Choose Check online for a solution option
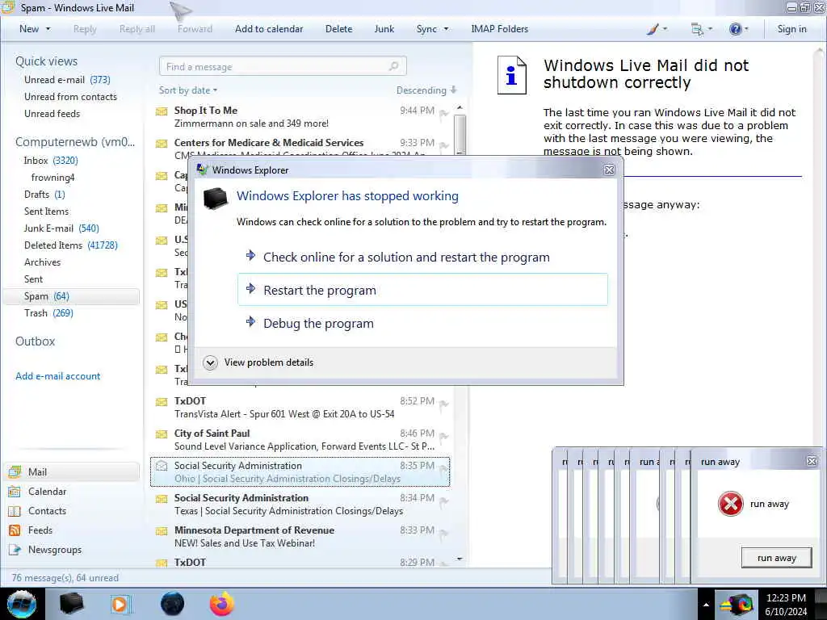The width and height of the screenshot is (827, 620). pyautogui.click(x=422, y=258)
